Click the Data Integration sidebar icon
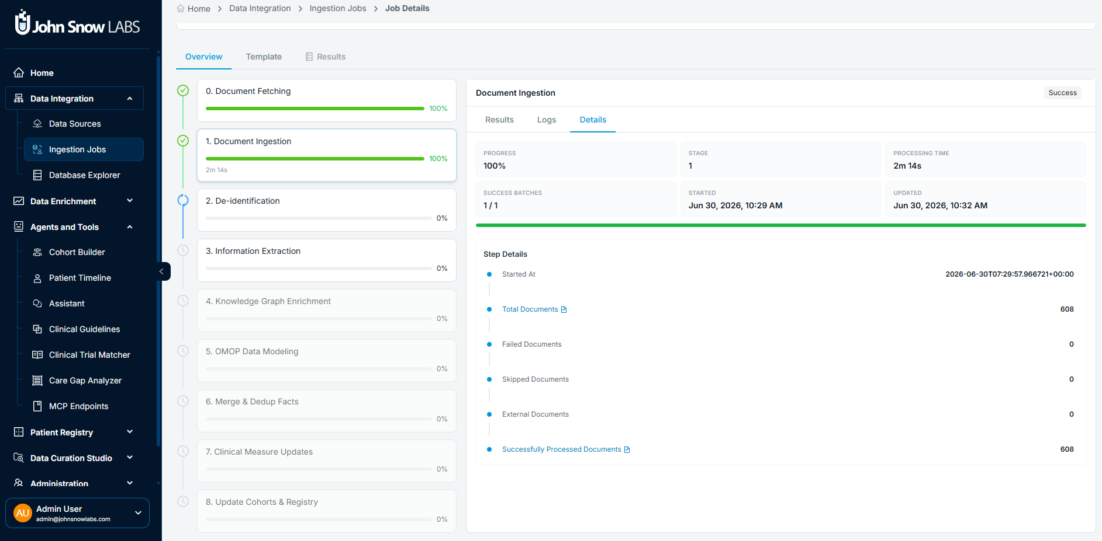 click(x=19, y=99)
